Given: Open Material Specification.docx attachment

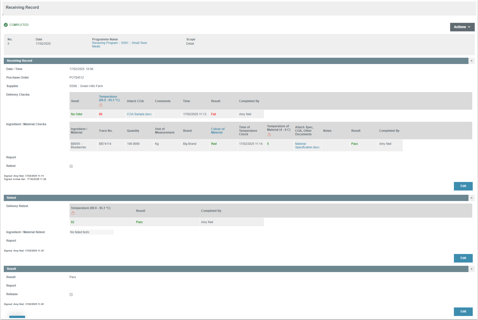Looking at the screenshot, I should tap(307, 146).
